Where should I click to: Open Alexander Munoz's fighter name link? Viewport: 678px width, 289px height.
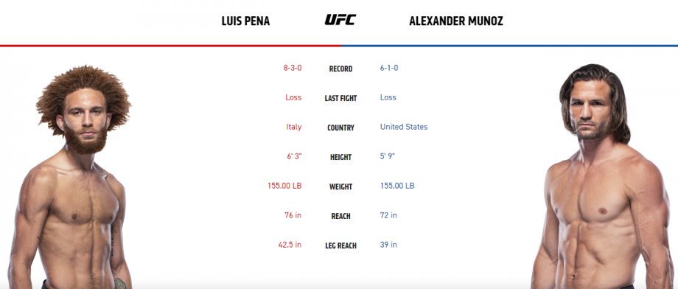[x=456, y=21]
